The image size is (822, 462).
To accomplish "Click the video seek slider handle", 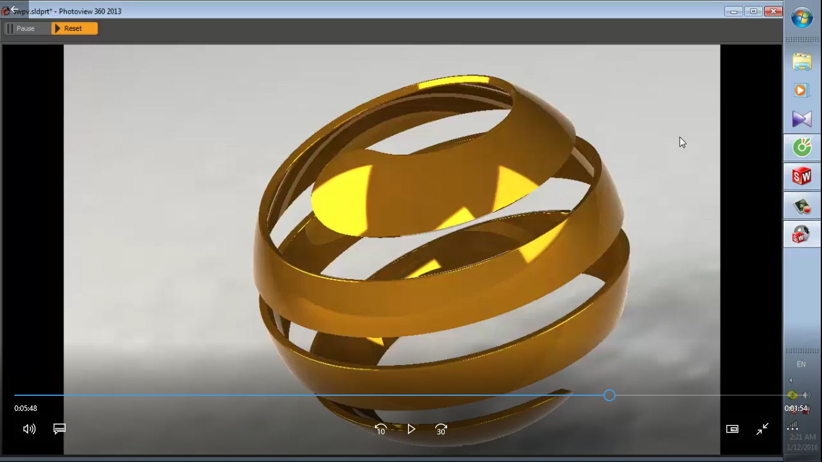I will [x=610, y=395].
